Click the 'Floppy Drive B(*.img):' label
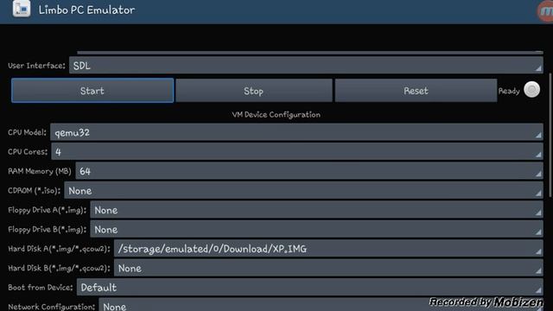 (x=48, y=230)
